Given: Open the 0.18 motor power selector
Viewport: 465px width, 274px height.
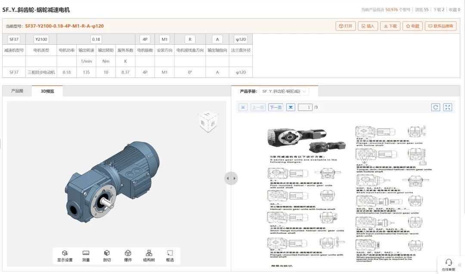Looking at the screenshot, I should point(96,39).
